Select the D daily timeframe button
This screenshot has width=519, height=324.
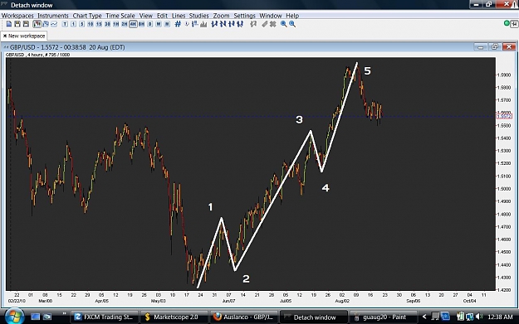(150, 24)
